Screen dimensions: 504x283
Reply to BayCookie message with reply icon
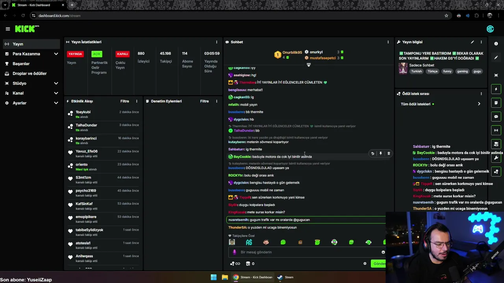coord(372,154)
